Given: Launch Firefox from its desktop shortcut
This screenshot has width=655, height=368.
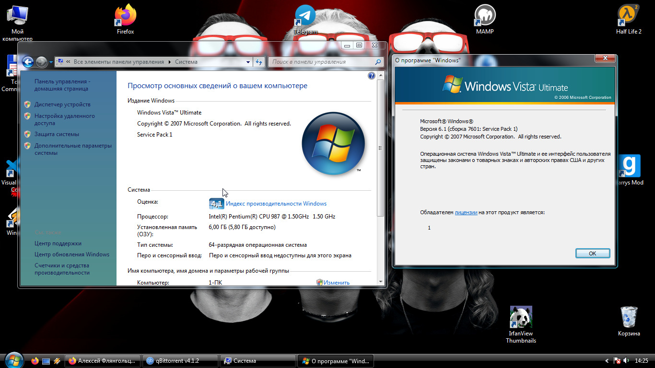Looking at the screenshot, I should tap(126, 19).
